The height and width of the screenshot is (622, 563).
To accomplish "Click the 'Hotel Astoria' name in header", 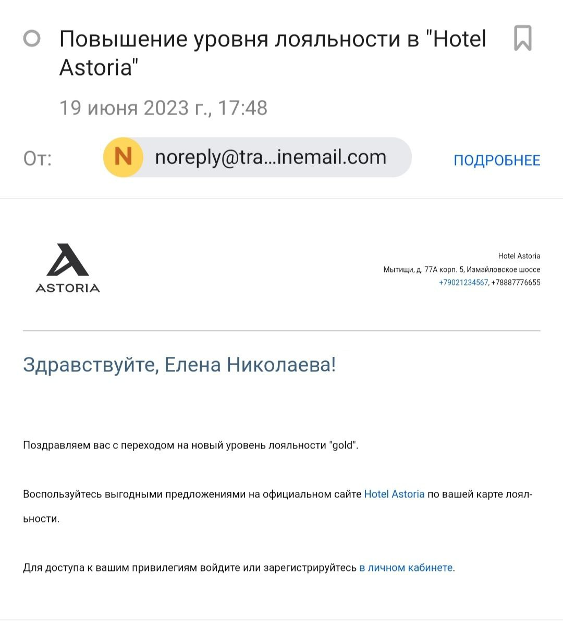I will [519, 256].
